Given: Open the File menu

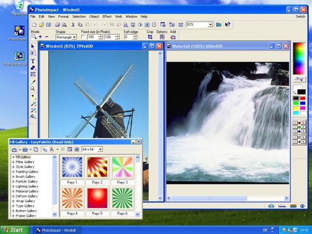Looking at the screenshot, I should [33, 16].
